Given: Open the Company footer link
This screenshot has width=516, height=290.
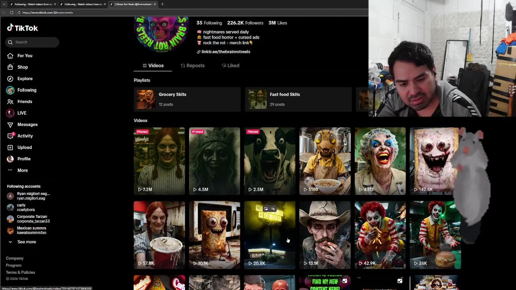Looking at the screenshot, I should (15, 258).
